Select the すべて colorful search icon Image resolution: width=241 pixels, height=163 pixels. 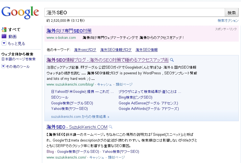pos(4,29)
